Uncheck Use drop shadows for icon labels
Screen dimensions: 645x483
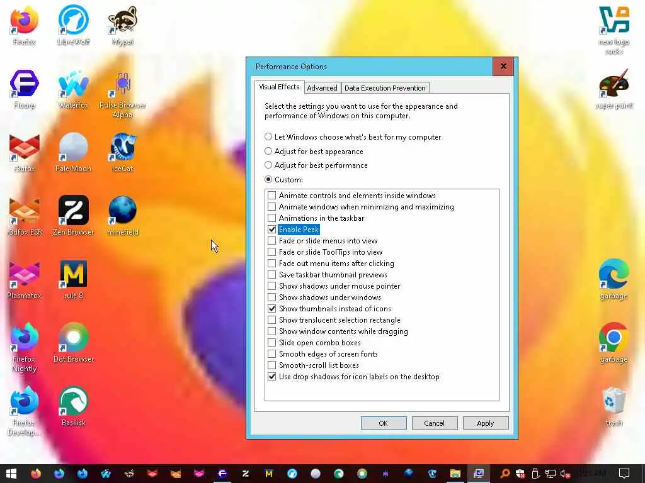[x=272, y=376]
